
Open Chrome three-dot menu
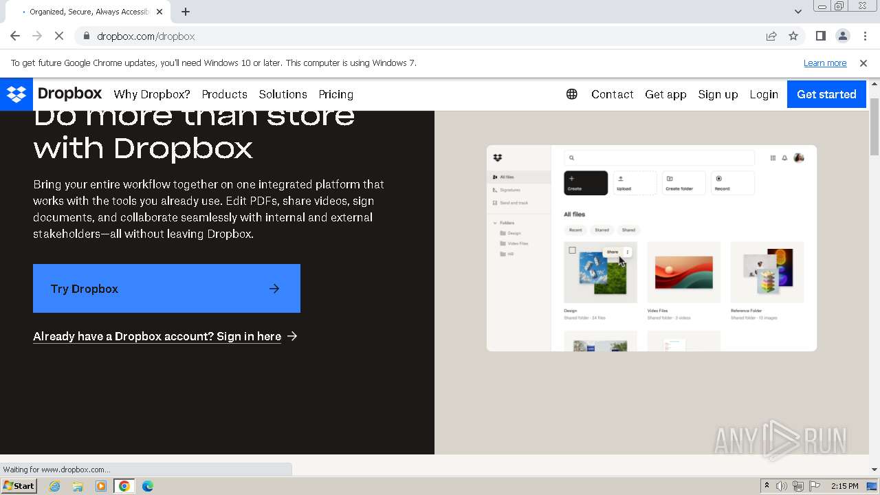click(864, 36)
